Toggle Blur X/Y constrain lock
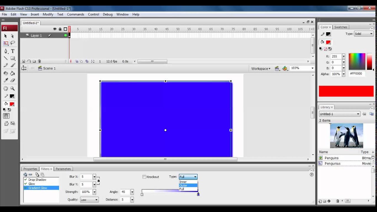377x212 pixels. point(98,180)
